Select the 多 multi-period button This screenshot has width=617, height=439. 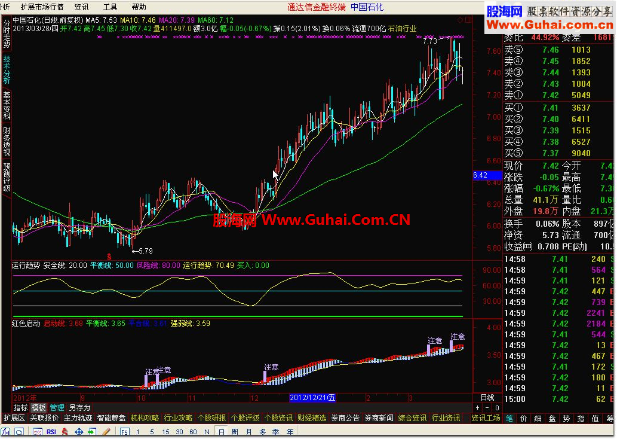pos(262,432)
